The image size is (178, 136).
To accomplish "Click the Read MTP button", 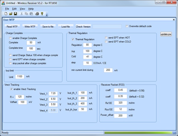I will coord(12,26).
